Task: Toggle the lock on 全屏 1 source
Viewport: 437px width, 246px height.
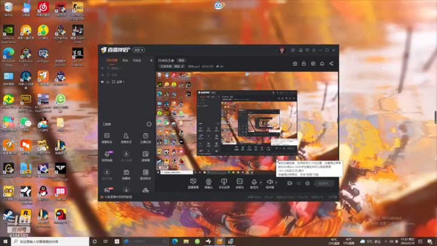Action: click(x=108, y=81)
